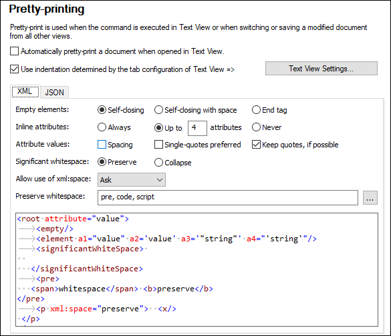Enable Spacing for attribute values
The image size is (391, 336).
pos(102,145)
